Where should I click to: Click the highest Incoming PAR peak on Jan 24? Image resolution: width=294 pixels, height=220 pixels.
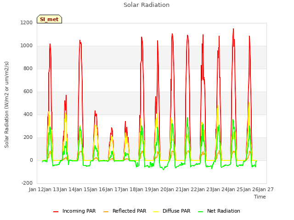click(233, 29)
